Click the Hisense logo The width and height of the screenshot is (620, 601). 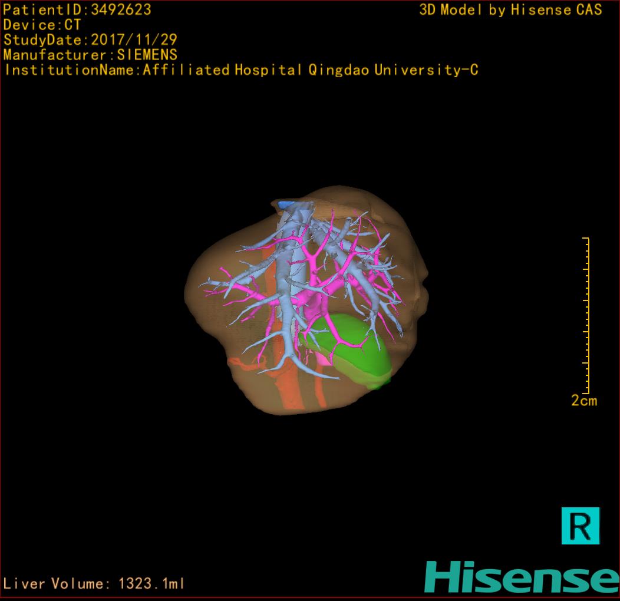tap(522, 577)
